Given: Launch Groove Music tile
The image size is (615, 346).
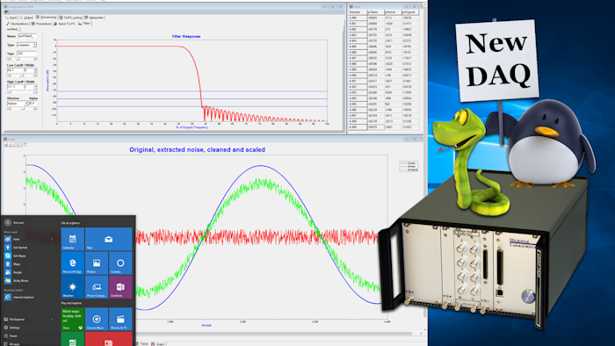Looking at the screenshot, I should [x=97, y=319].
